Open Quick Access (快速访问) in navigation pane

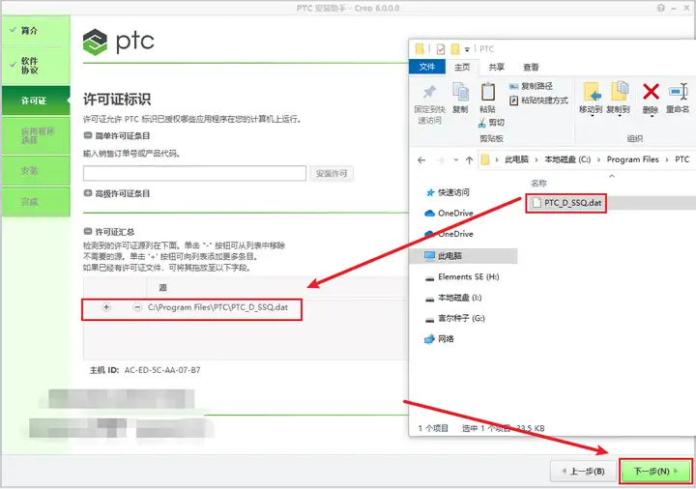click(x=448, y=192)
